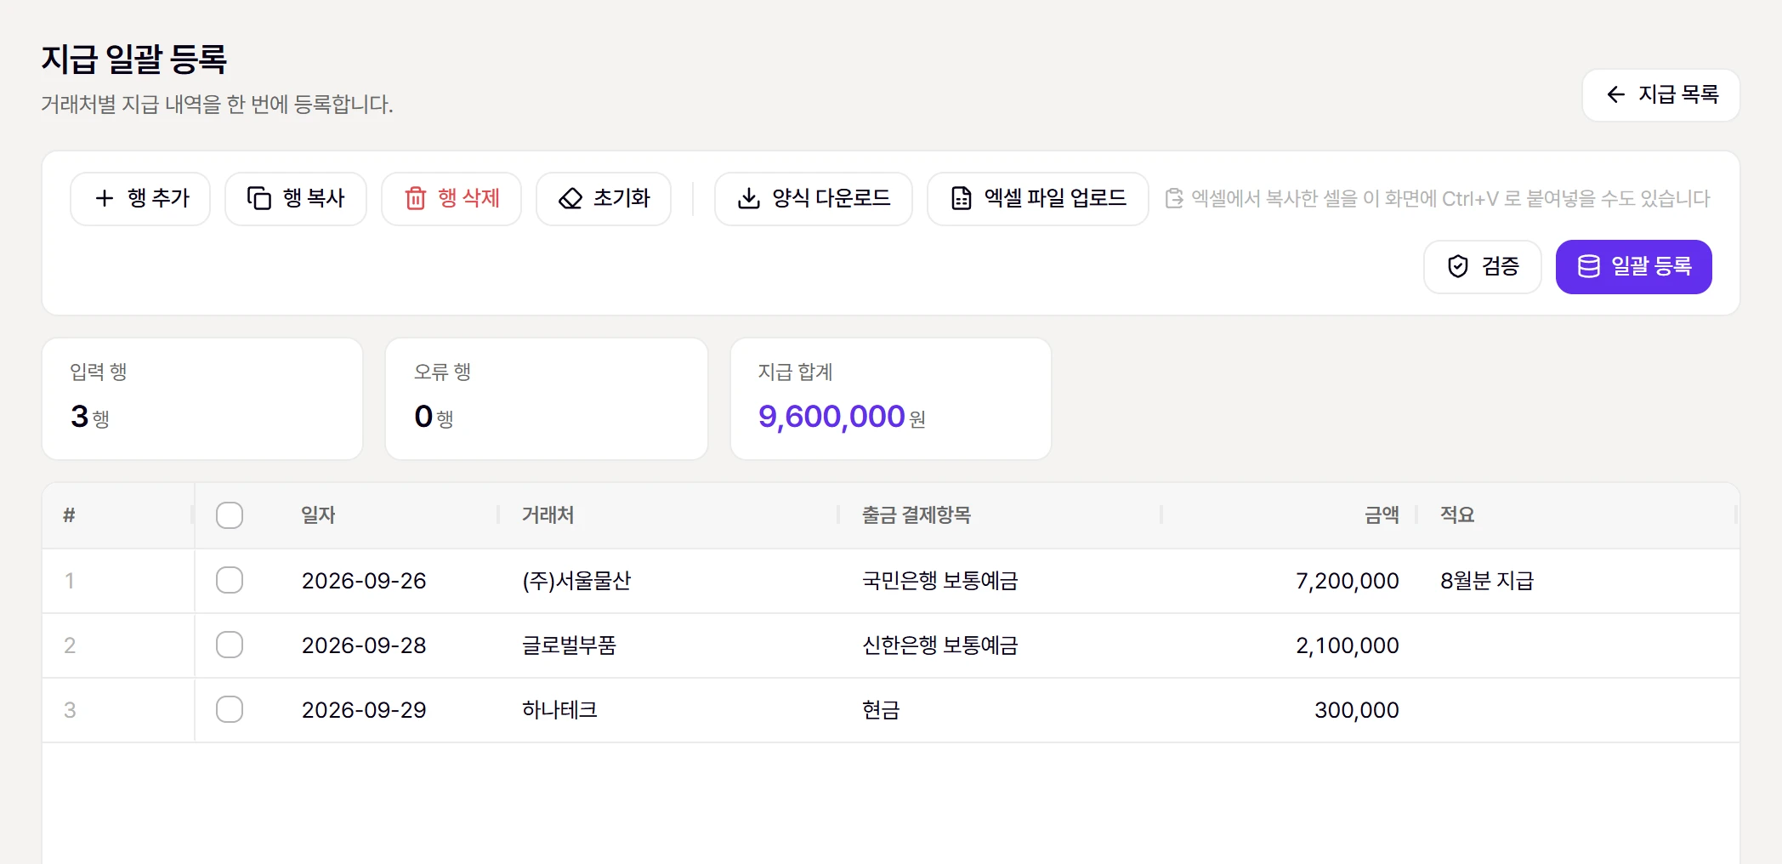Screen dimensions: 1782x864
Task: Select the vendor cell (주)서울물산
Action: click(576, 581)
